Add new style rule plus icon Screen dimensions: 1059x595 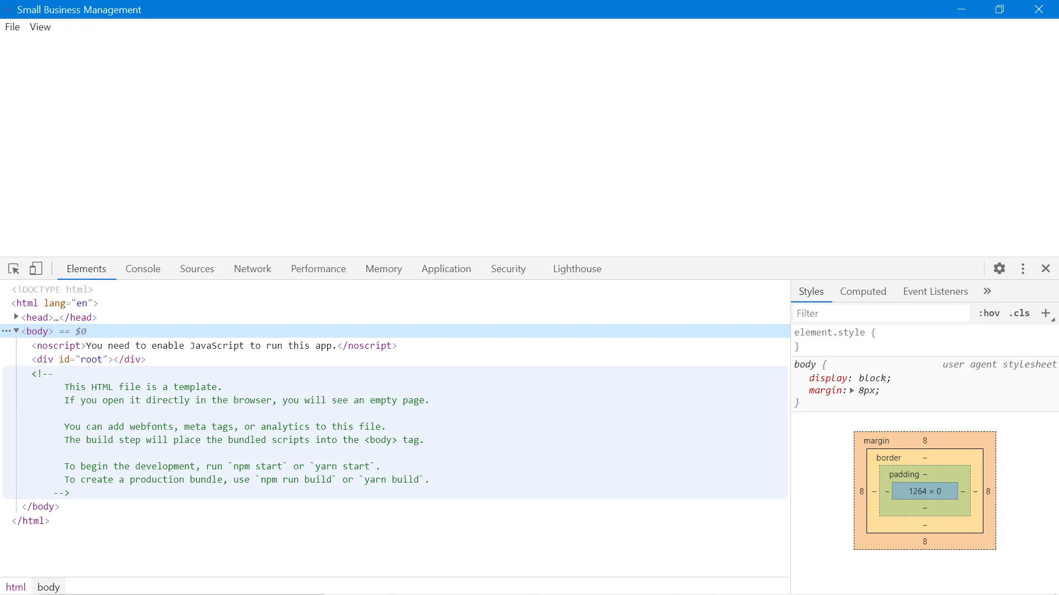point(1046,313)
